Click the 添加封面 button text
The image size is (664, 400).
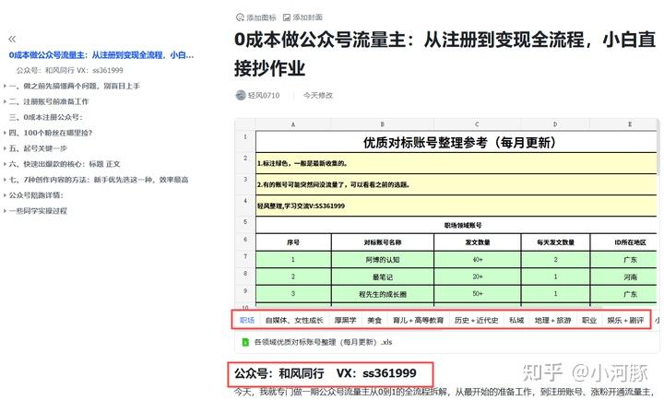click(307, 18)
